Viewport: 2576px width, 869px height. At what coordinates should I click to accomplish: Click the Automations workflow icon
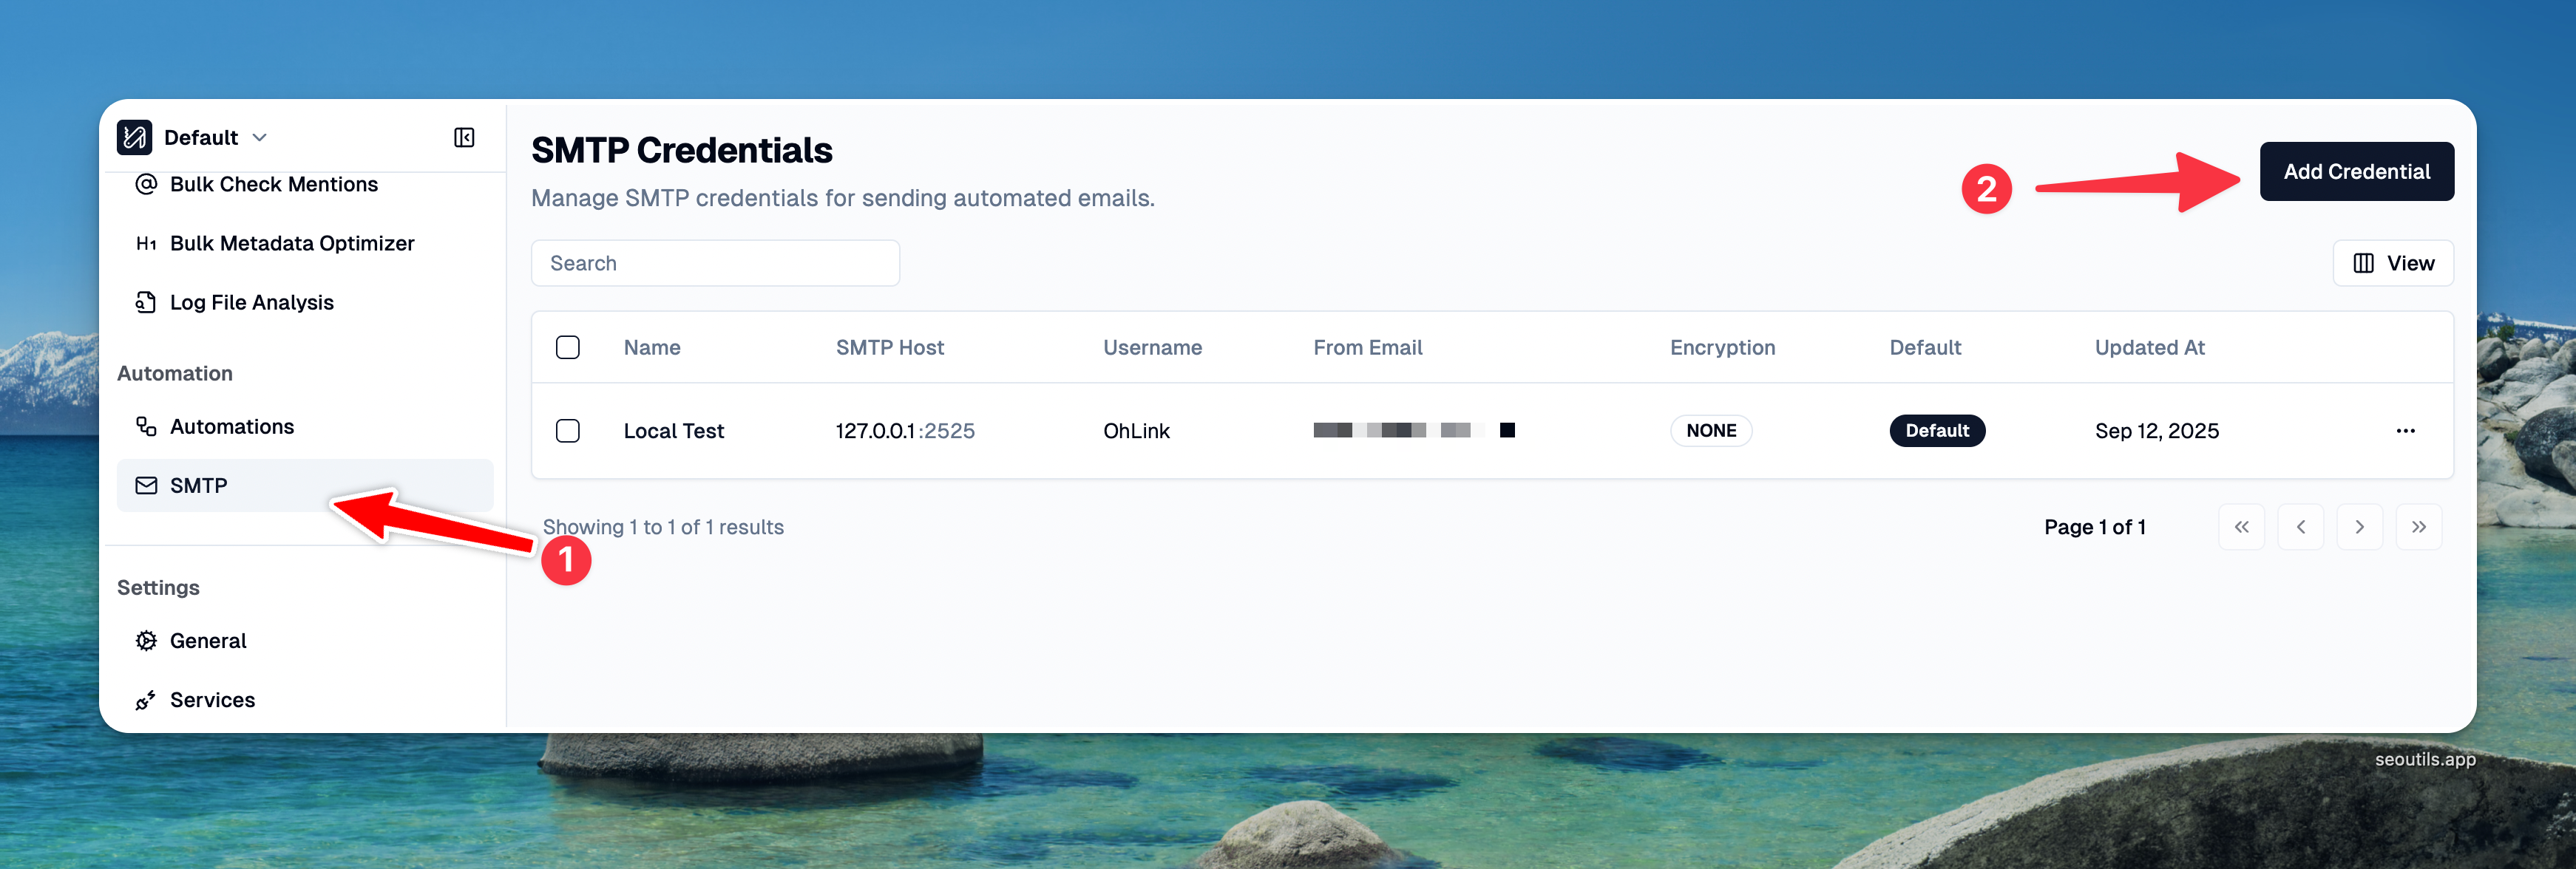[146, 426]
